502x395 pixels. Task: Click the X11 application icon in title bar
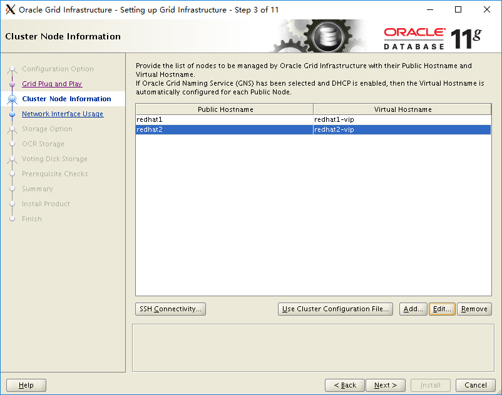tap(10, 9)
